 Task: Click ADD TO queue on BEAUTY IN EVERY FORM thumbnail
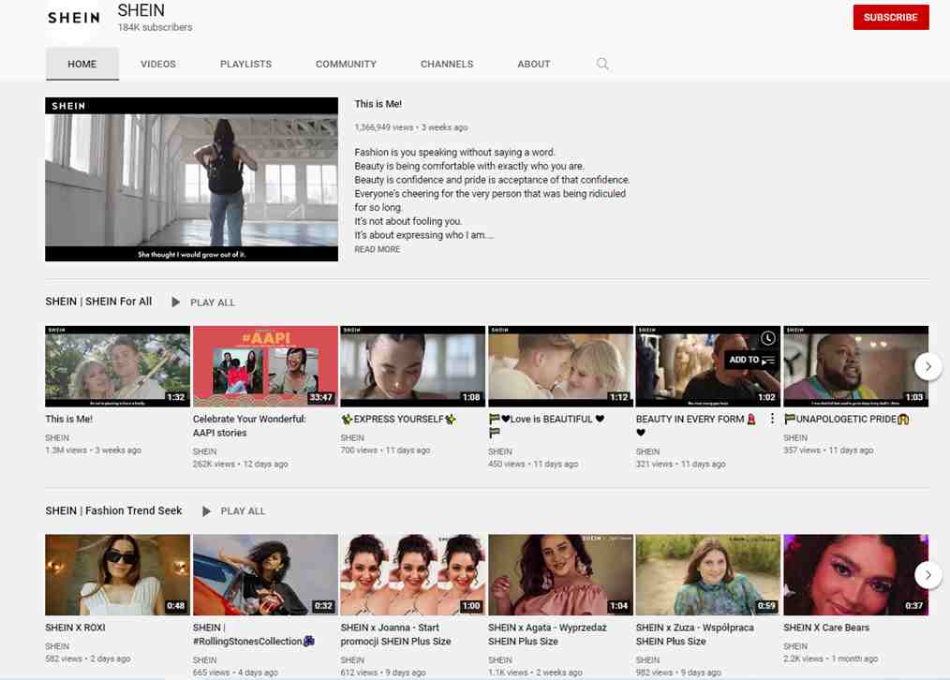(751, 360)
